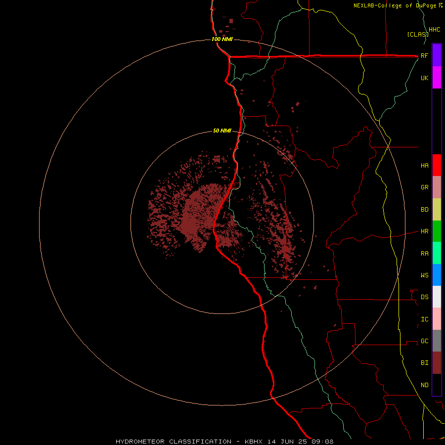Click the GC legend label

pos(425,341)
